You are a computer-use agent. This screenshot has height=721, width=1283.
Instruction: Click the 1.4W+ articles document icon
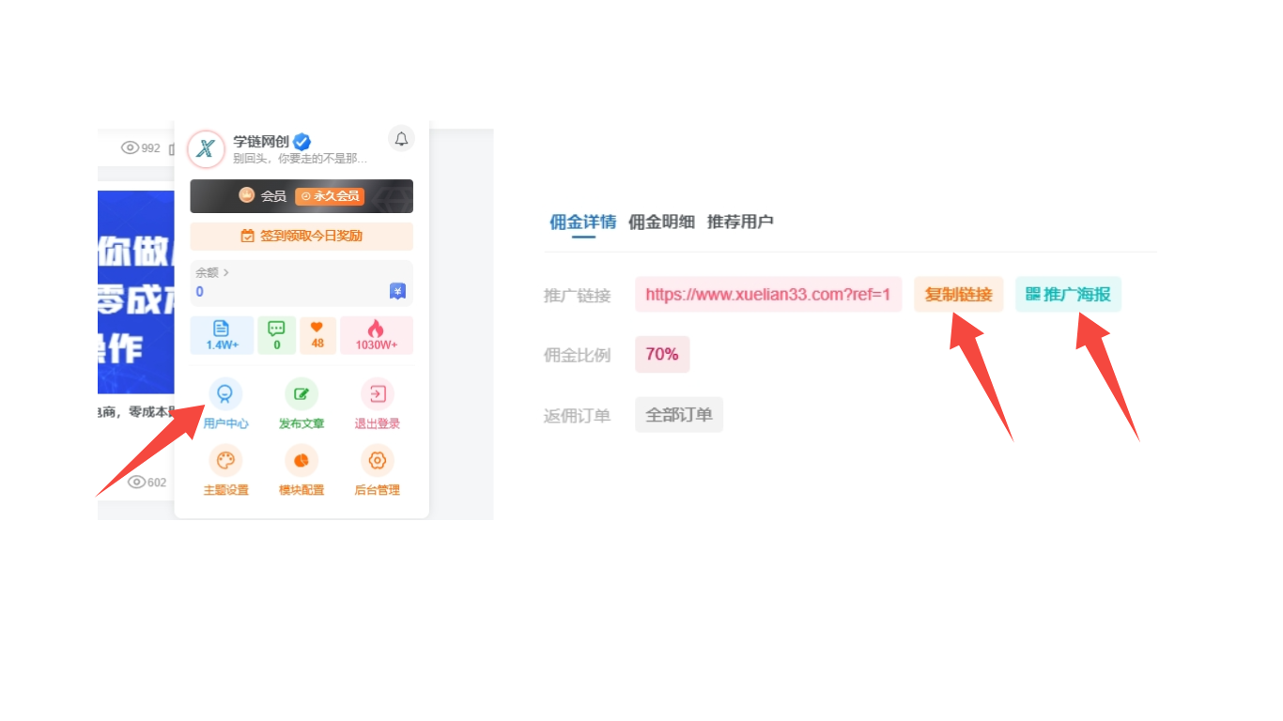point(221,335)
